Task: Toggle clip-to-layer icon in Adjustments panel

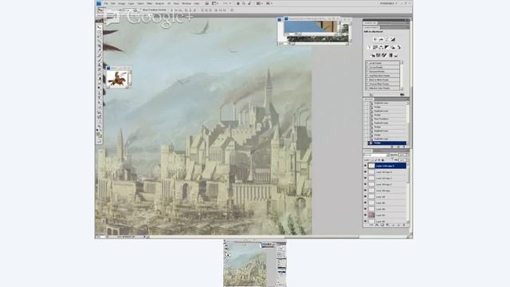Action: [402, 94]
